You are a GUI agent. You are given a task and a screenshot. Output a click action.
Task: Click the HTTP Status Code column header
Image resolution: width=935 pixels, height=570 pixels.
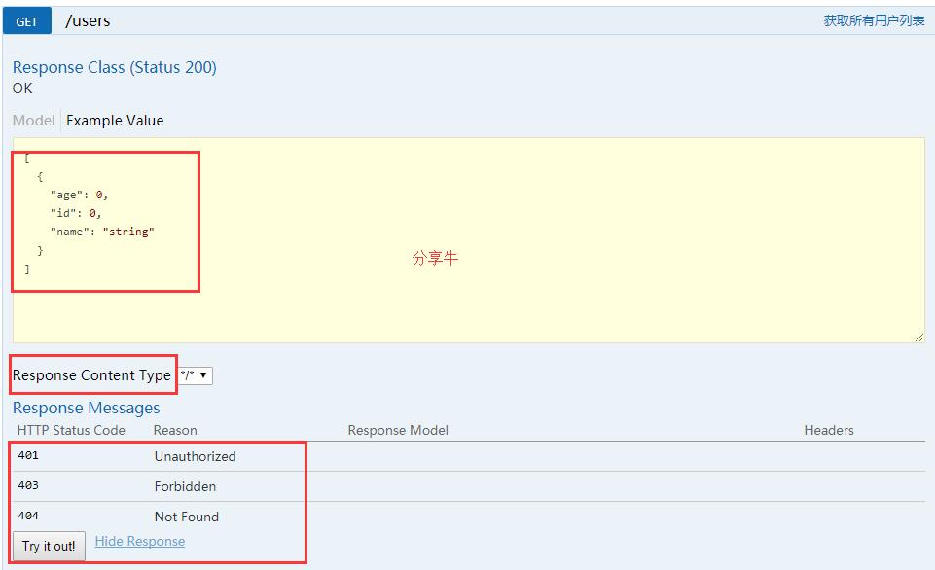coord(70,430)
